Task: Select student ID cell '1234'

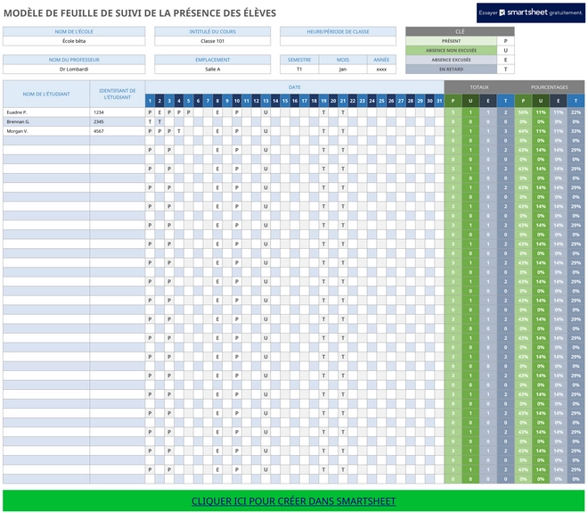Action: (x=118, y=112)
